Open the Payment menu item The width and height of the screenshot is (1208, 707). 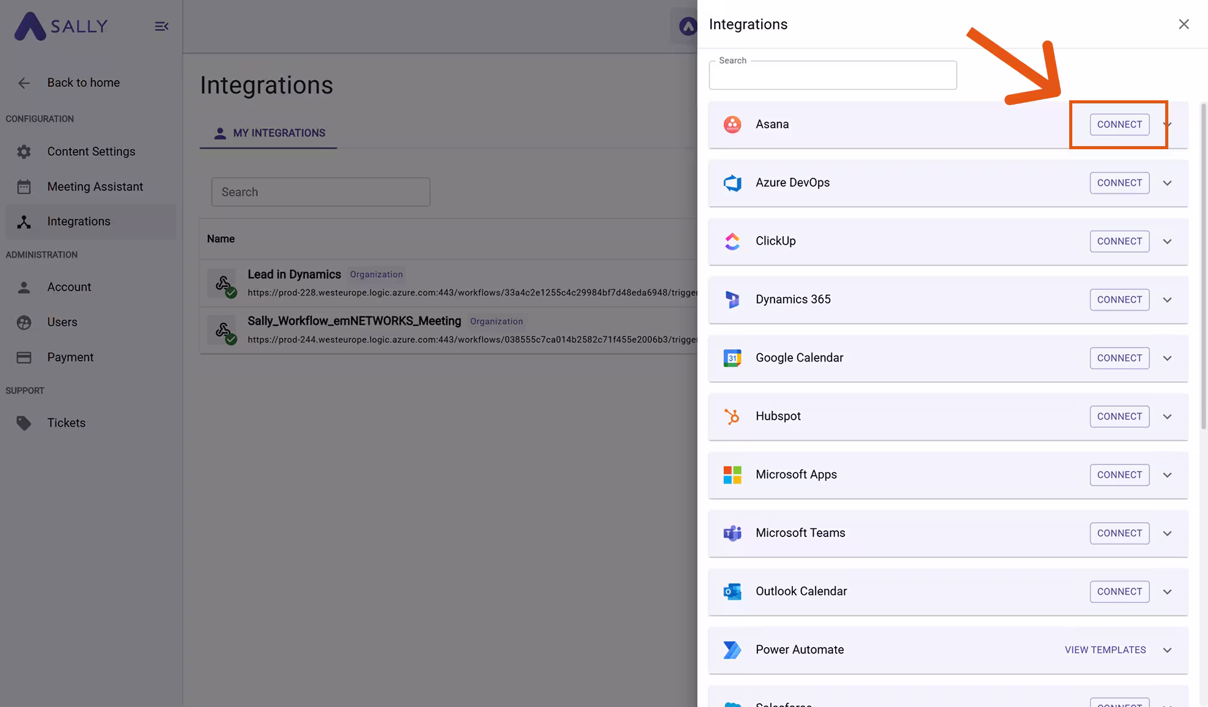pyautogui.click(x=91, y=358)
